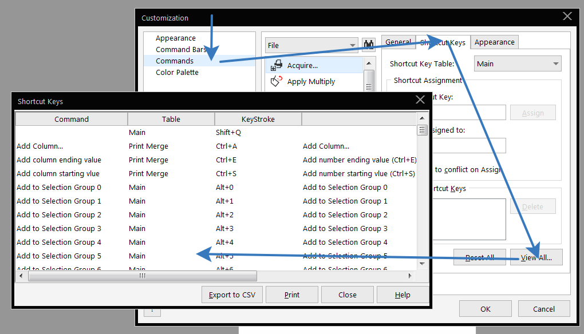Click the Ctrl+A keystroke cell

227,146
